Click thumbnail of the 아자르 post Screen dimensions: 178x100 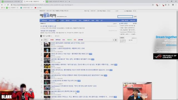pos(47,77)
